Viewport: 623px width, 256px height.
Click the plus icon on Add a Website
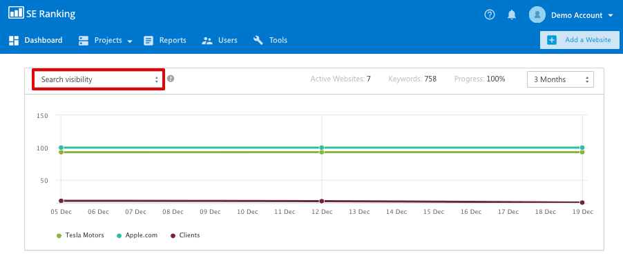(x=552, y=40)
